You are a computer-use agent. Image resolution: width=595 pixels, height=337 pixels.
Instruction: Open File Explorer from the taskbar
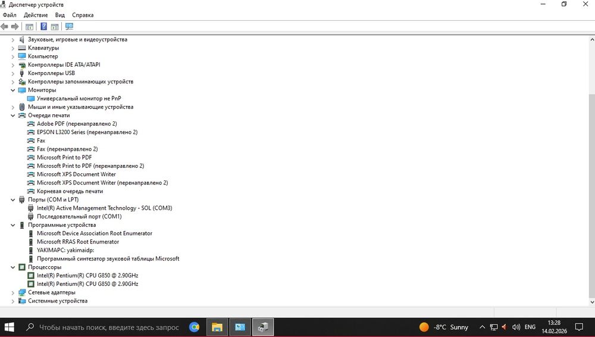coord(217,327)
